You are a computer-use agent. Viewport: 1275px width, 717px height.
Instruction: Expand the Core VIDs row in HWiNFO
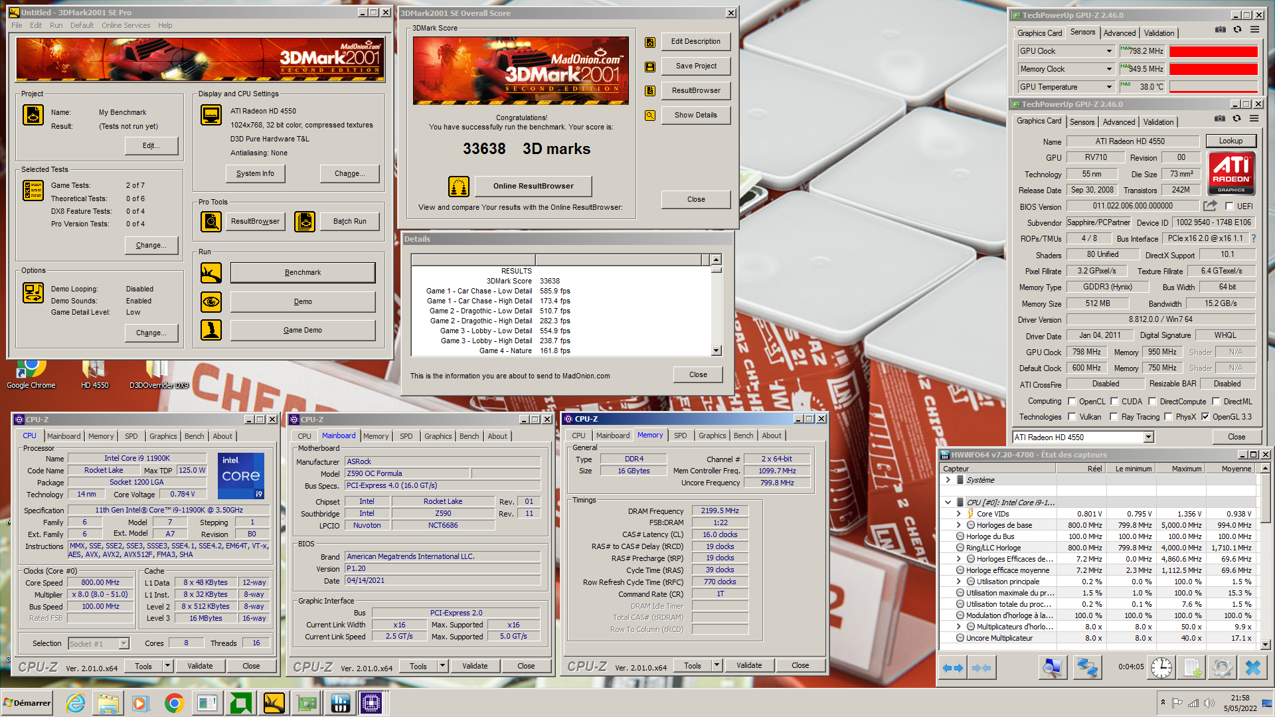click(958, 514)
